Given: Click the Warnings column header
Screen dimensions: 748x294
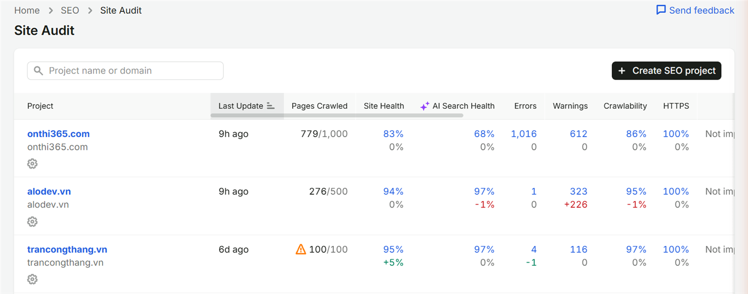Looking at the screenshot, I should 570,106.
